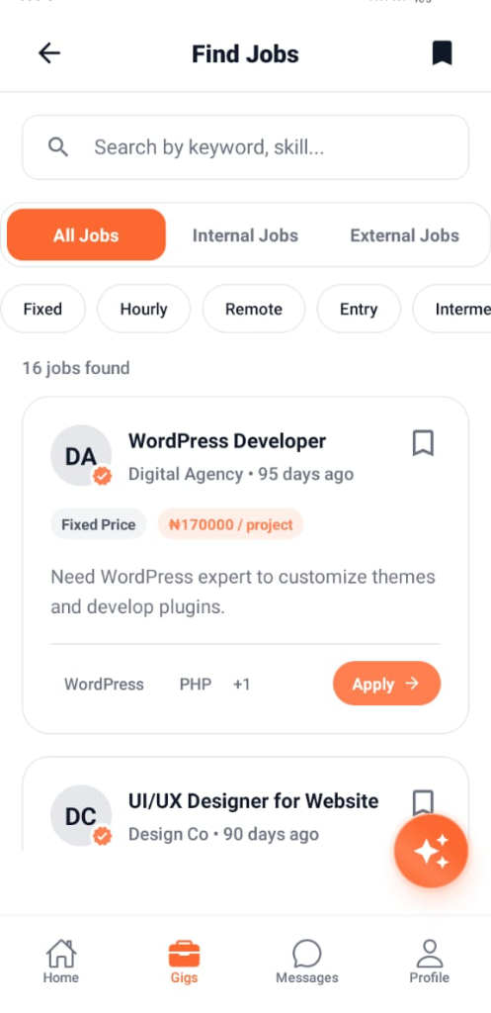Click the WordPress job description text
491x1013 pixels.
pyautogui.click(x=243, y=592)
